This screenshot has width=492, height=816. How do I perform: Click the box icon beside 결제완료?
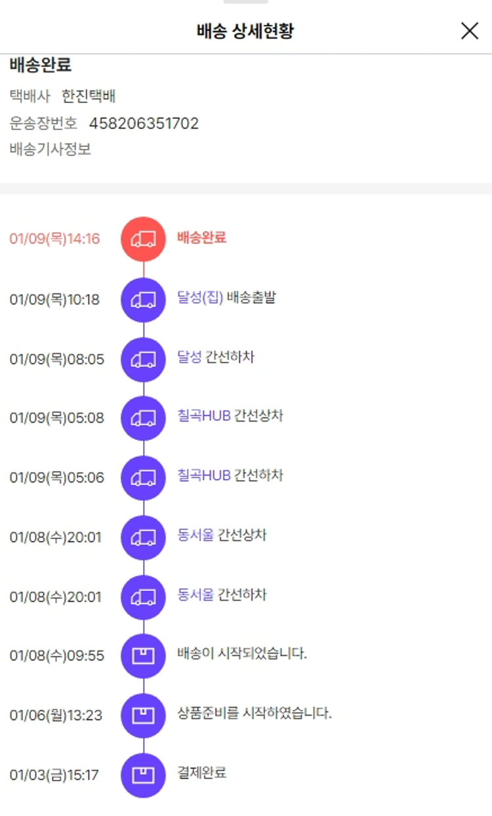(x=143, y=775)
